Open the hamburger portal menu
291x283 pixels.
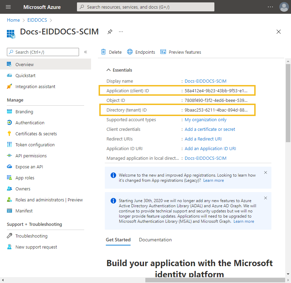click(x=8, y=7)
